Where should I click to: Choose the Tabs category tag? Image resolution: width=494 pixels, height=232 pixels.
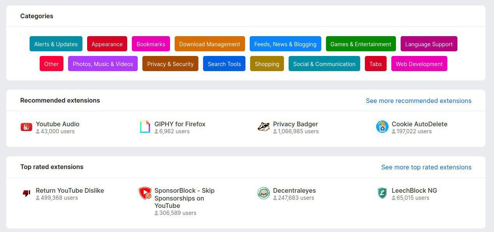375,64
